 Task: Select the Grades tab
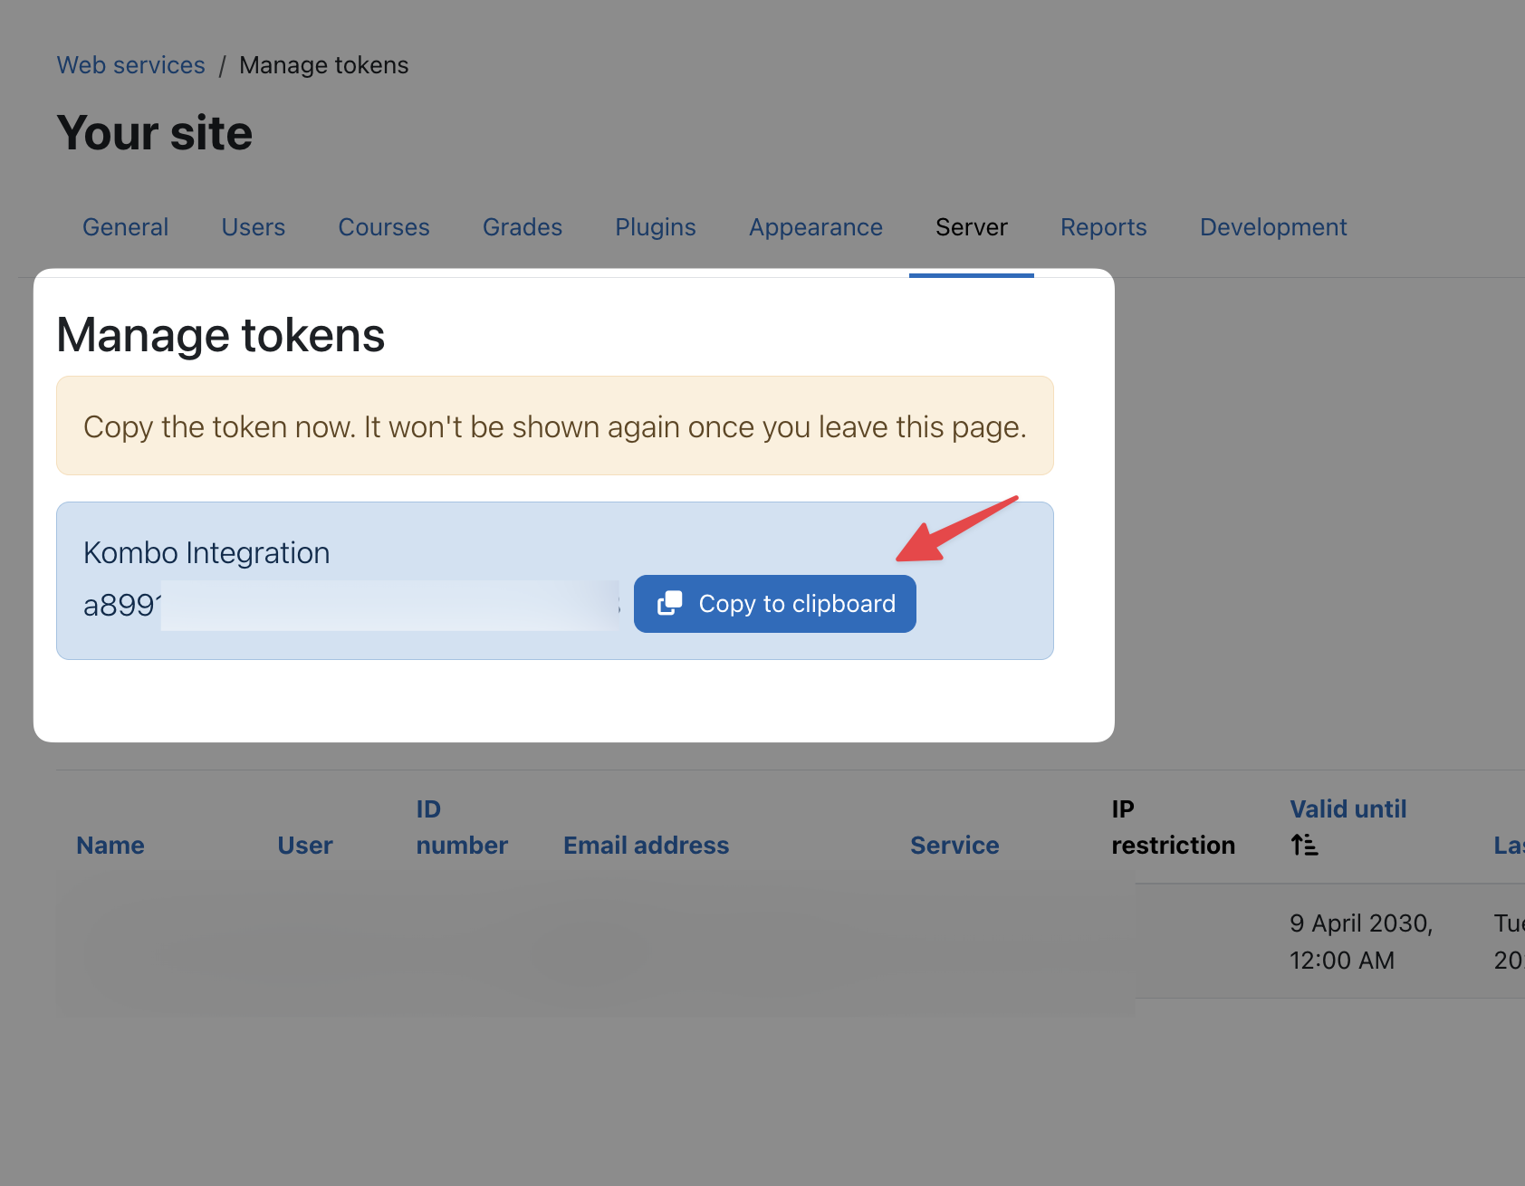click(x=522, y=227)
